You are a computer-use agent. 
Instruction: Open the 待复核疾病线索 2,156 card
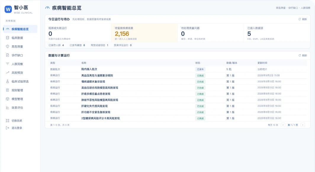coord(144,33)
